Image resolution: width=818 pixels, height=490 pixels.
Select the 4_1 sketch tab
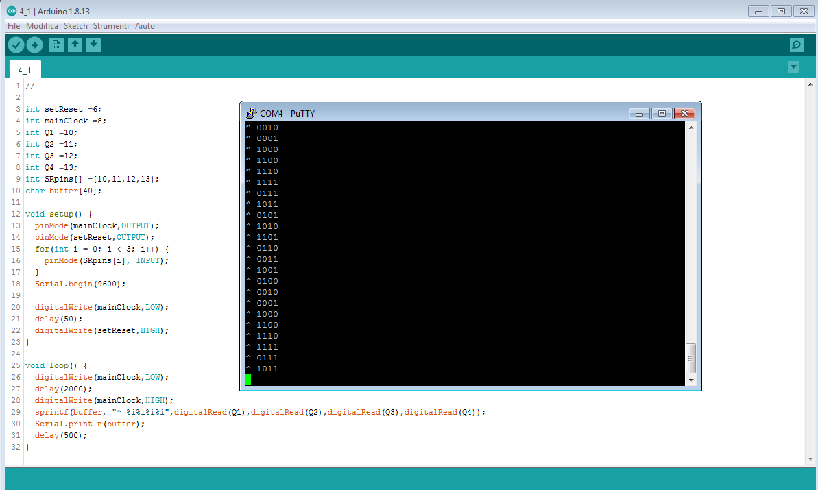tap(25, 69)
